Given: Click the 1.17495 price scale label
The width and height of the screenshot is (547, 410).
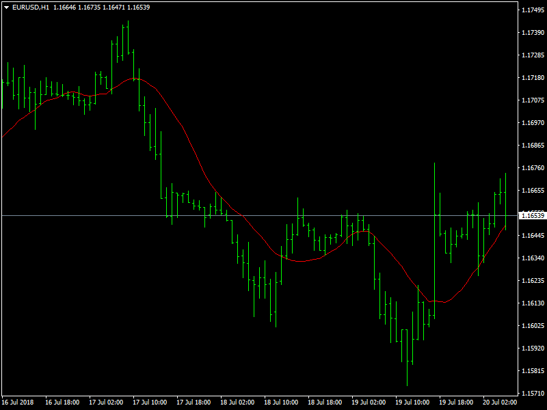Looking at the screenshot, I should click(533, 10).
